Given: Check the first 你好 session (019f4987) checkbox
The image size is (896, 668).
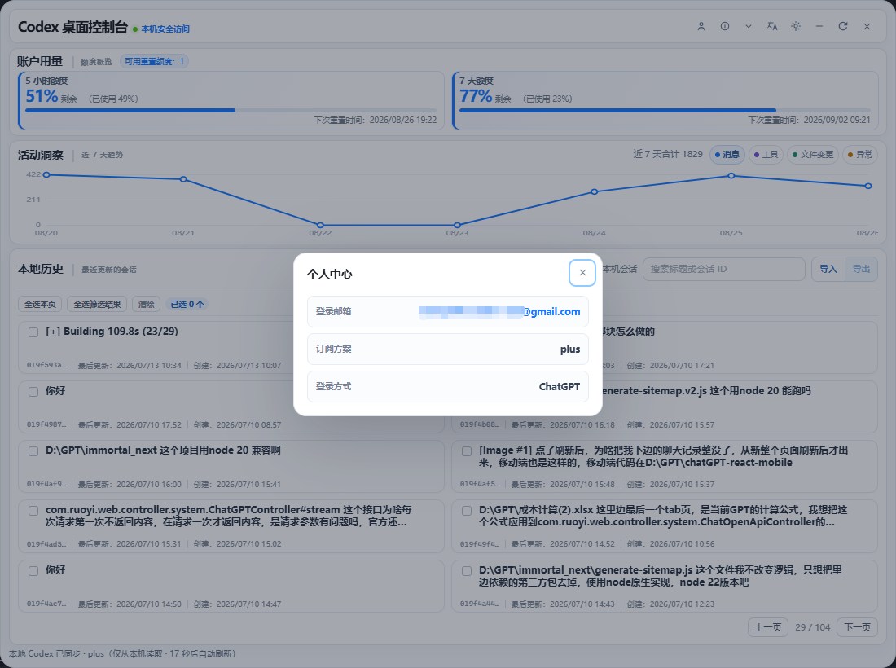Looking at the screenshot, I should [33, 391].
